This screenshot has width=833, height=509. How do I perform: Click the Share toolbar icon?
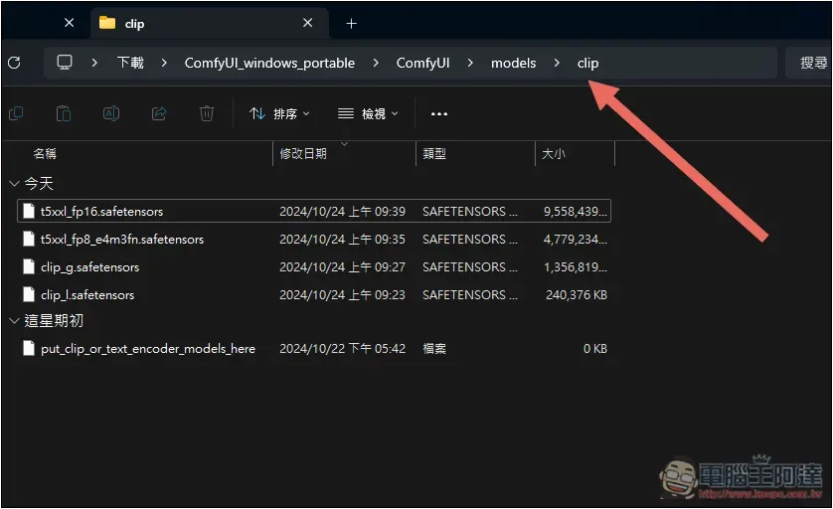(159, 114)
